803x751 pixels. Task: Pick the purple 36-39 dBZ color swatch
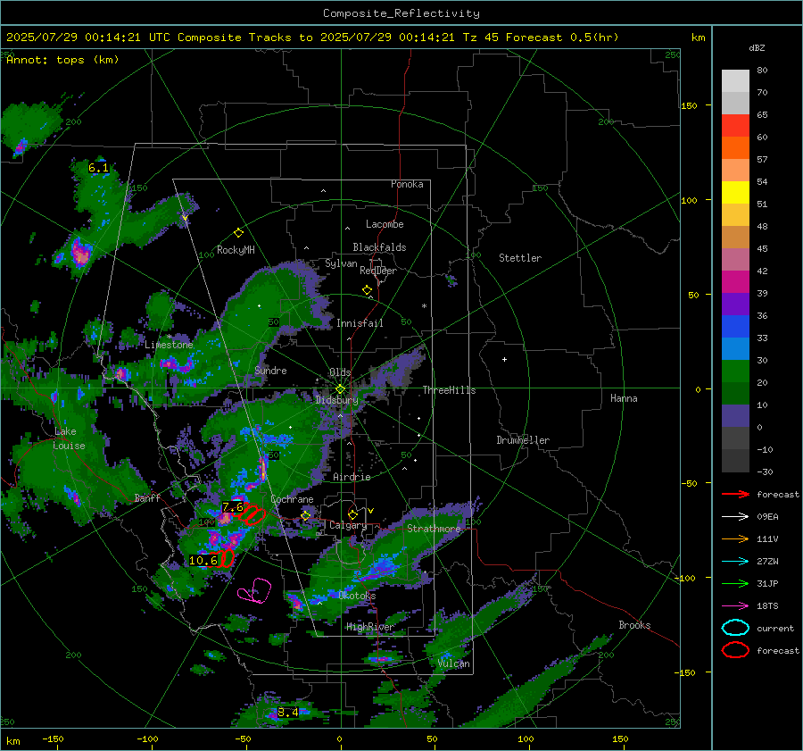point(735,304)
